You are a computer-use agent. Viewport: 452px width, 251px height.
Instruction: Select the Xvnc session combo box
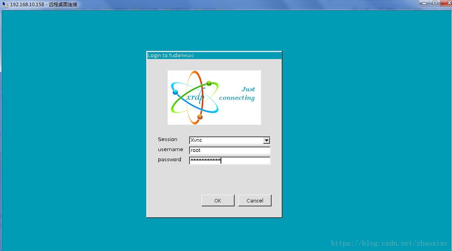(230, 140)
